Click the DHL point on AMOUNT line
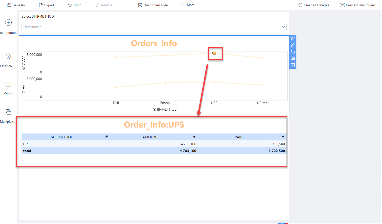382x224 pixels. pyautogui.click(x=116, y=57)
